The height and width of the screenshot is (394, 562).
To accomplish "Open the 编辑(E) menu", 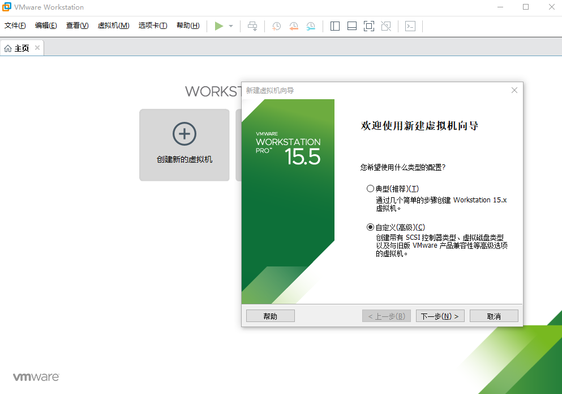I will [46, 26].
